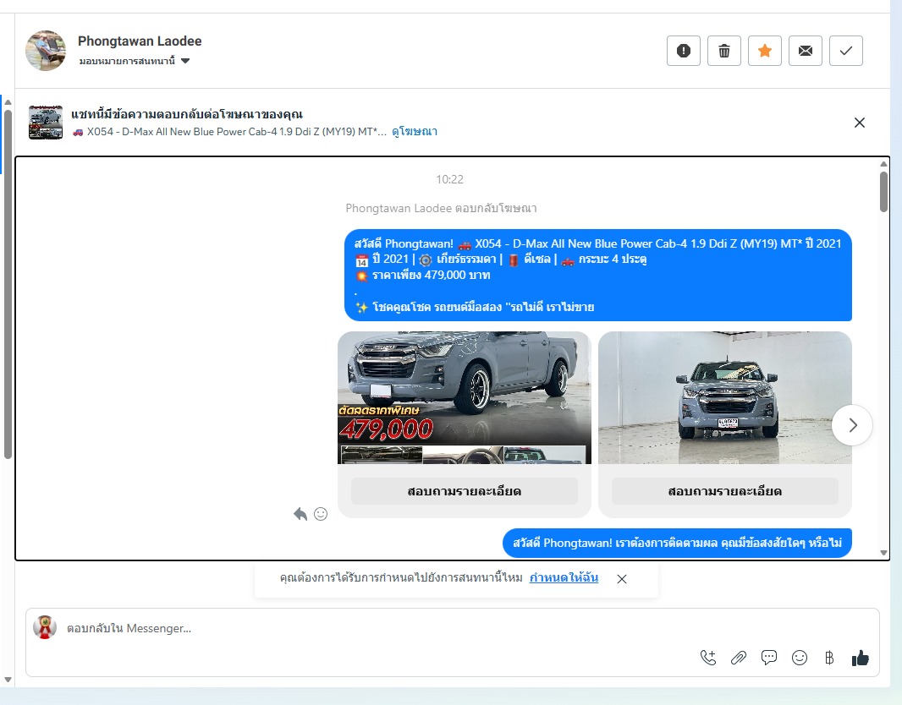The width and height of the screenshot is (902, 705).
Task: Show next carousel card with right chevron
Action: (x=852, y=425)
